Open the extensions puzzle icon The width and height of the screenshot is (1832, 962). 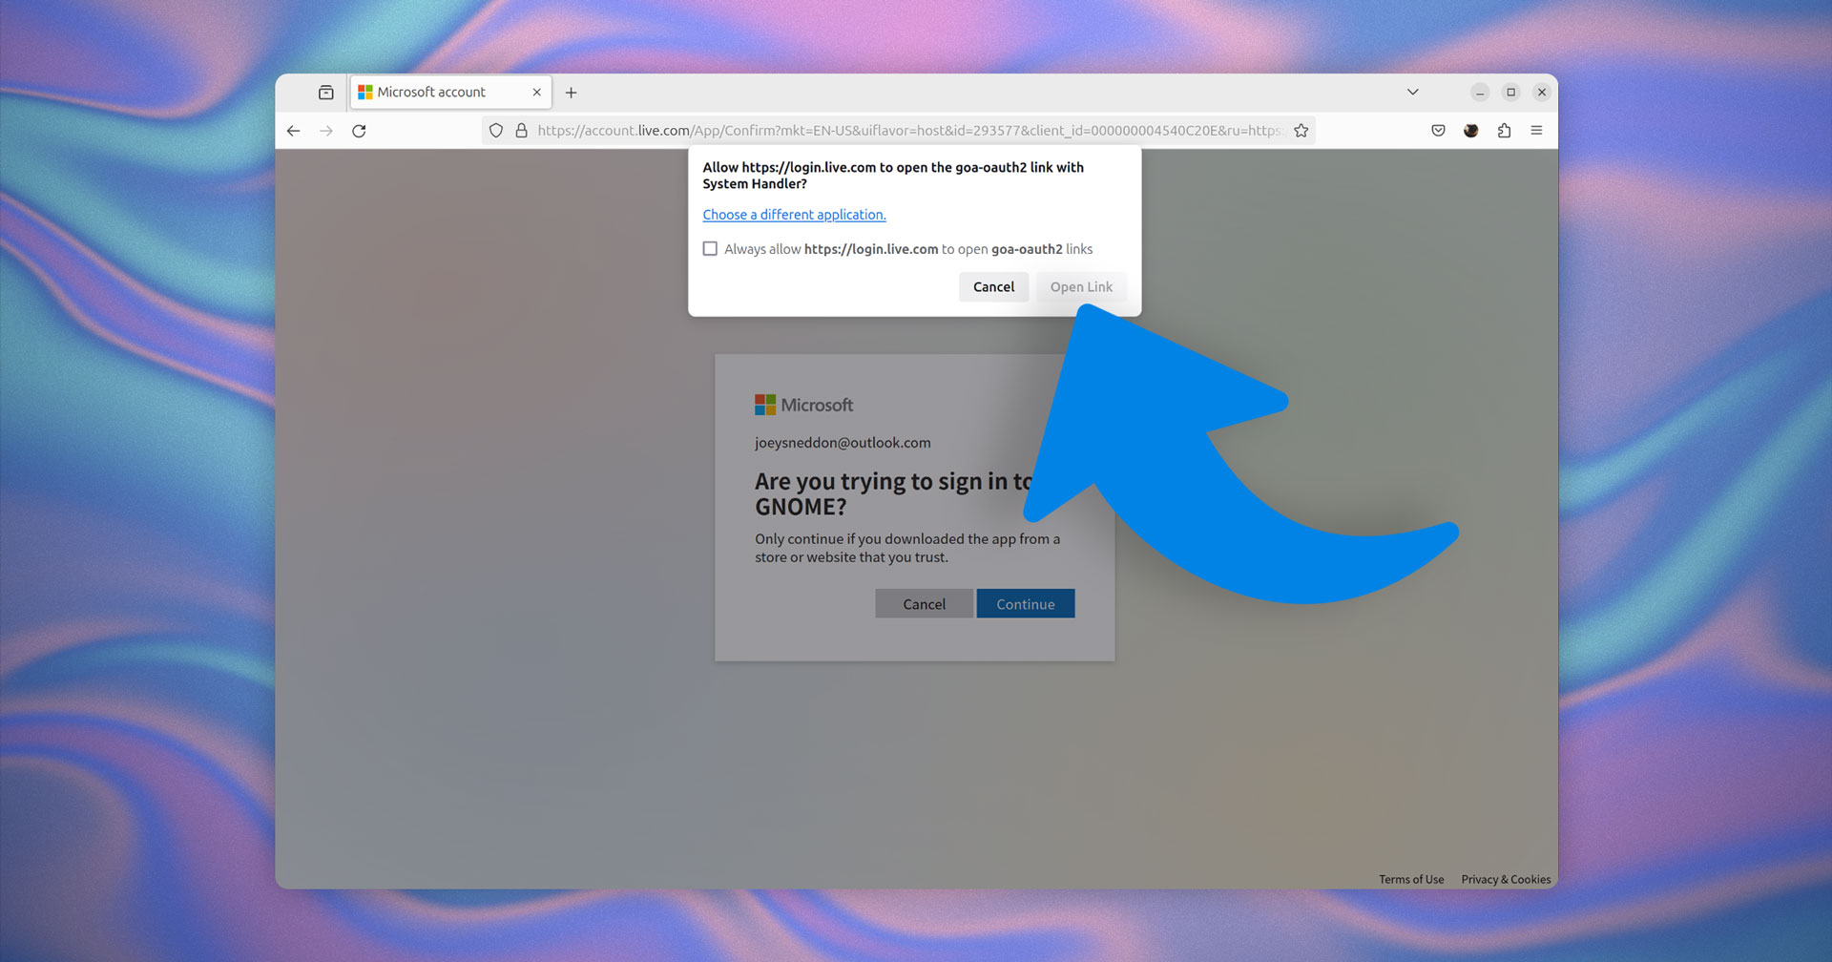point(1504,131)
